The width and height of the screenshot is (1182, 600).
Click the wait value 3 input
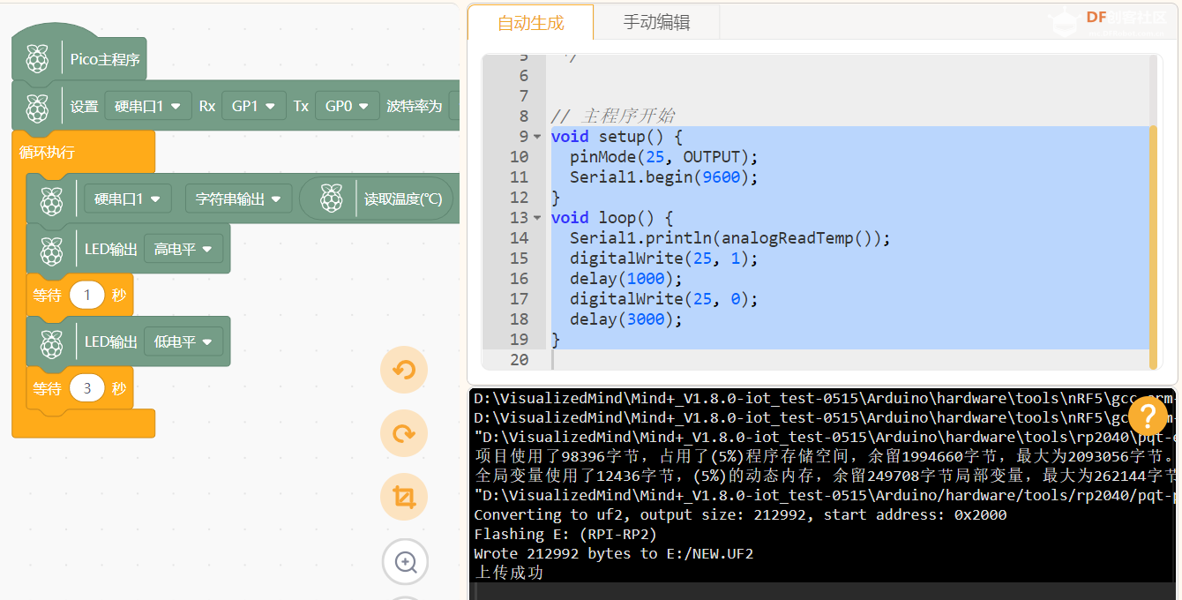point(87,388)
